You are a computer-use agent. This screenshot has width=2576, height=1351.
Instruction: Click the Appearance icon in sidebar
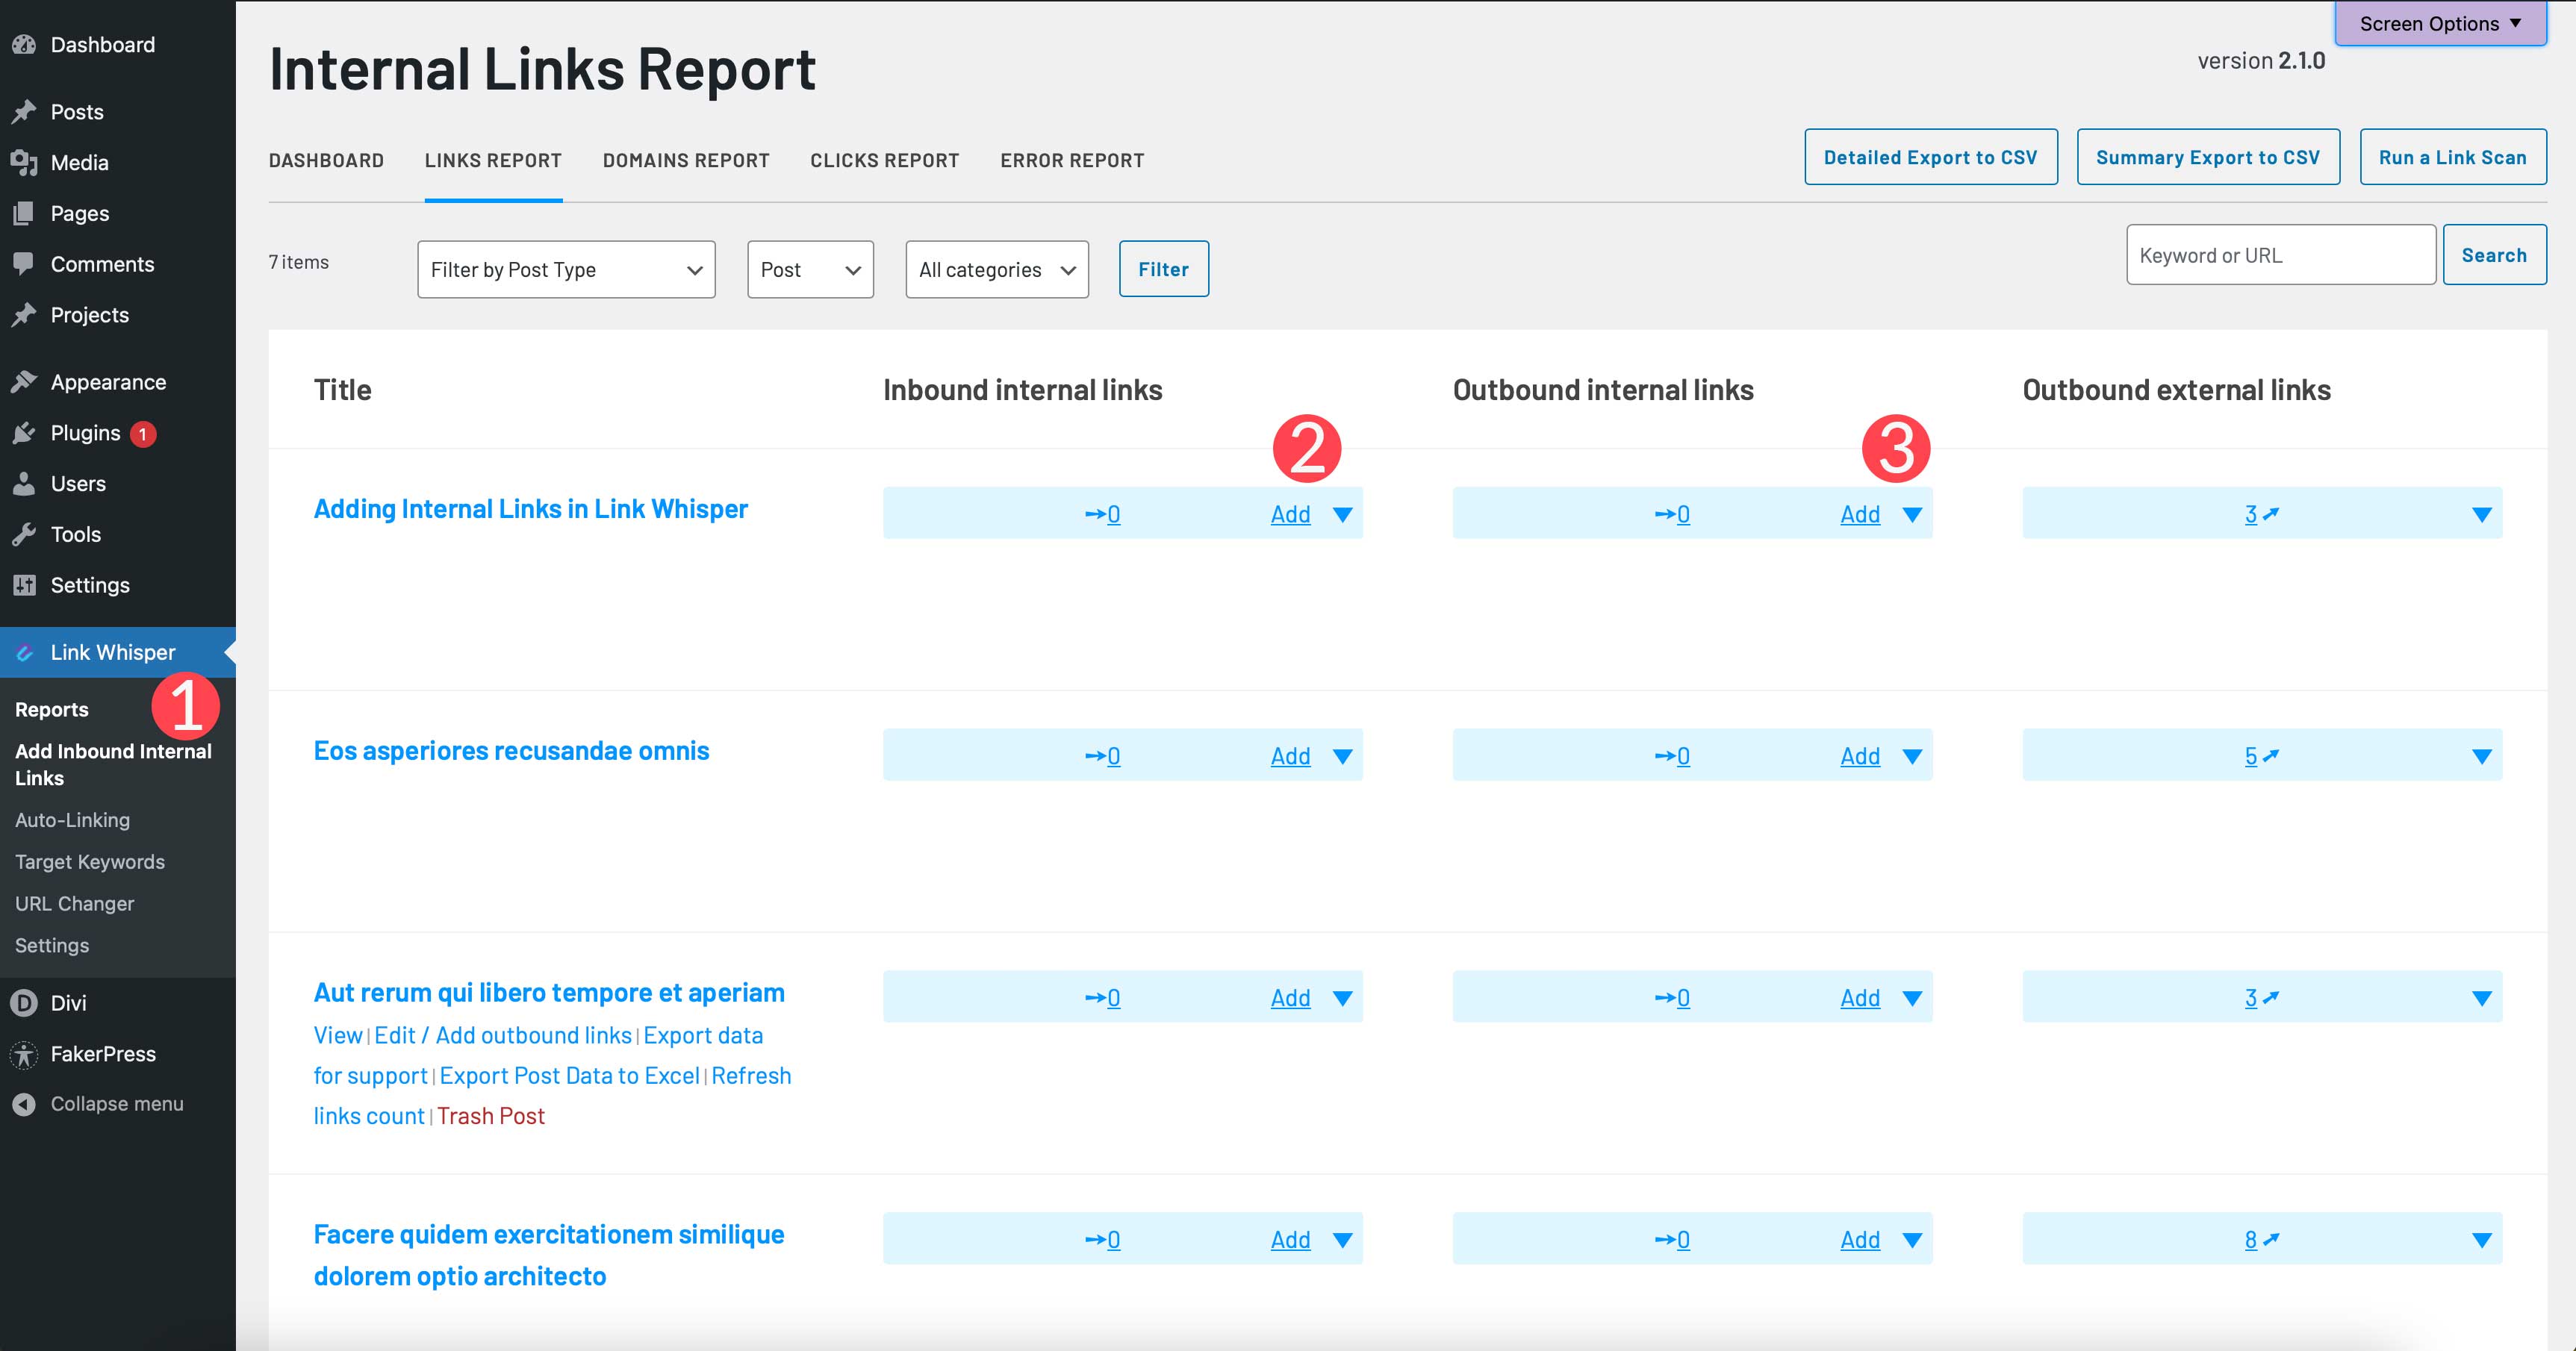(x=24, y=381)
